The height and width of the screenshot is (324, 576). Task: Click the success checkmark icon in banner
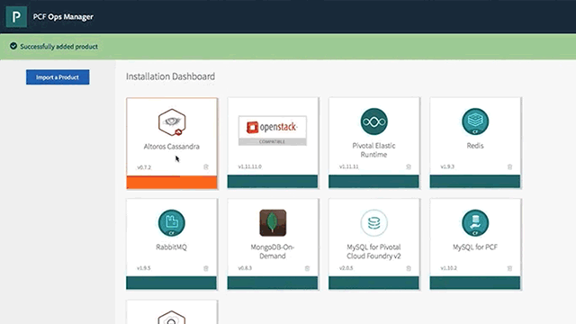point(13,46)
